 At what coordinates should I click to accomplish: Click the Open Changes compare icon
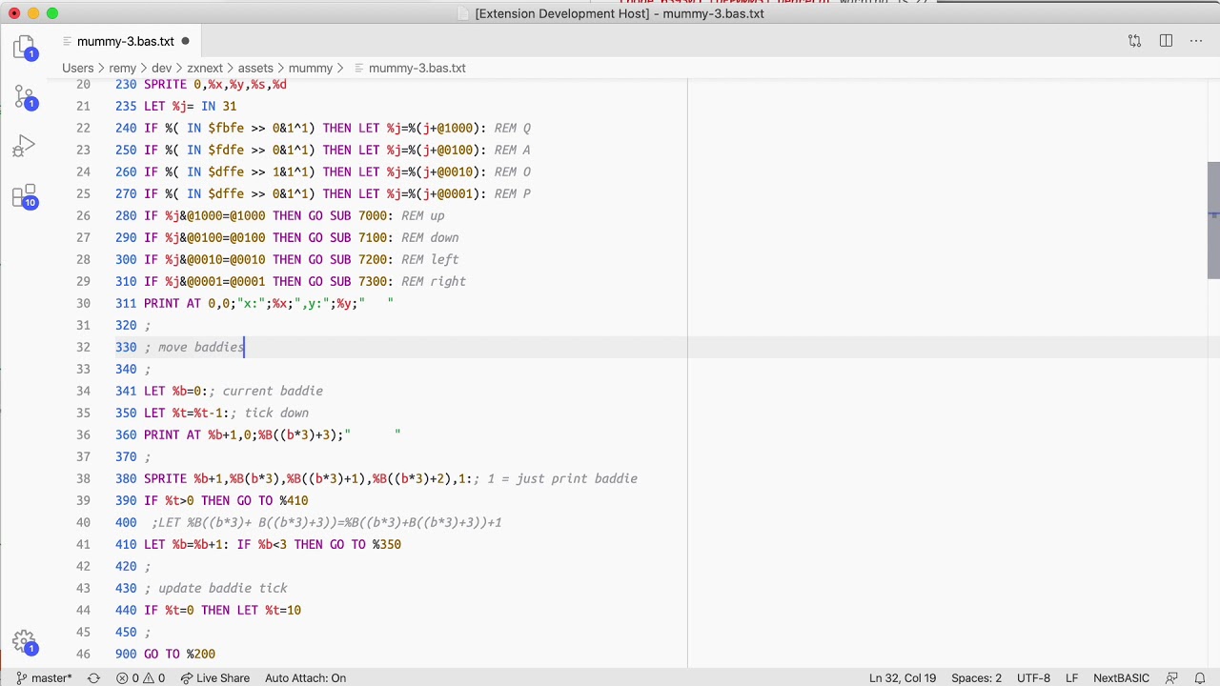point(1134,41)
